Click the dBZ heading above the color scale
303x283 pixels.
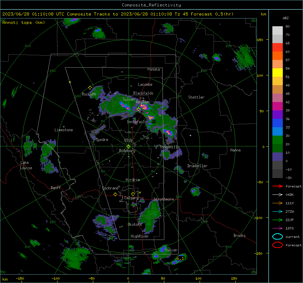(285, 18)
